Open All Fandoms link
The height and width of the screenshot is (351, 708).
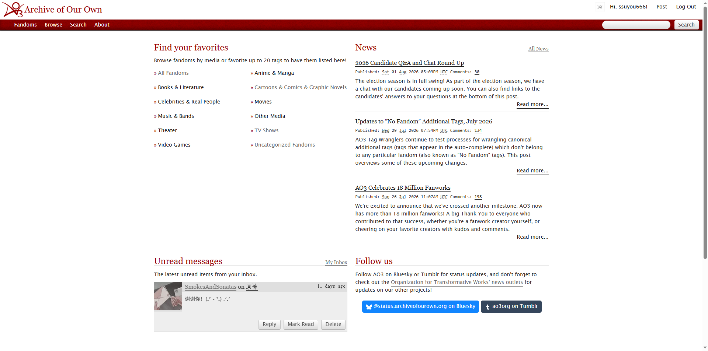point(173,73)
